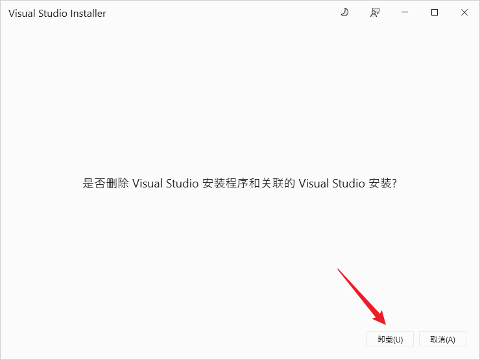The image size is (480, 360).
Task: Click the "Visual Studio Installer" window title
Action: click(x=57, y=14)
